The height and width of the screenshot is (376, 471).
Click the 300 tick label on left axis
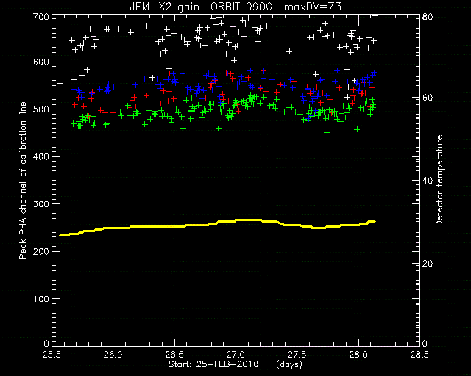tap(40, 204)
